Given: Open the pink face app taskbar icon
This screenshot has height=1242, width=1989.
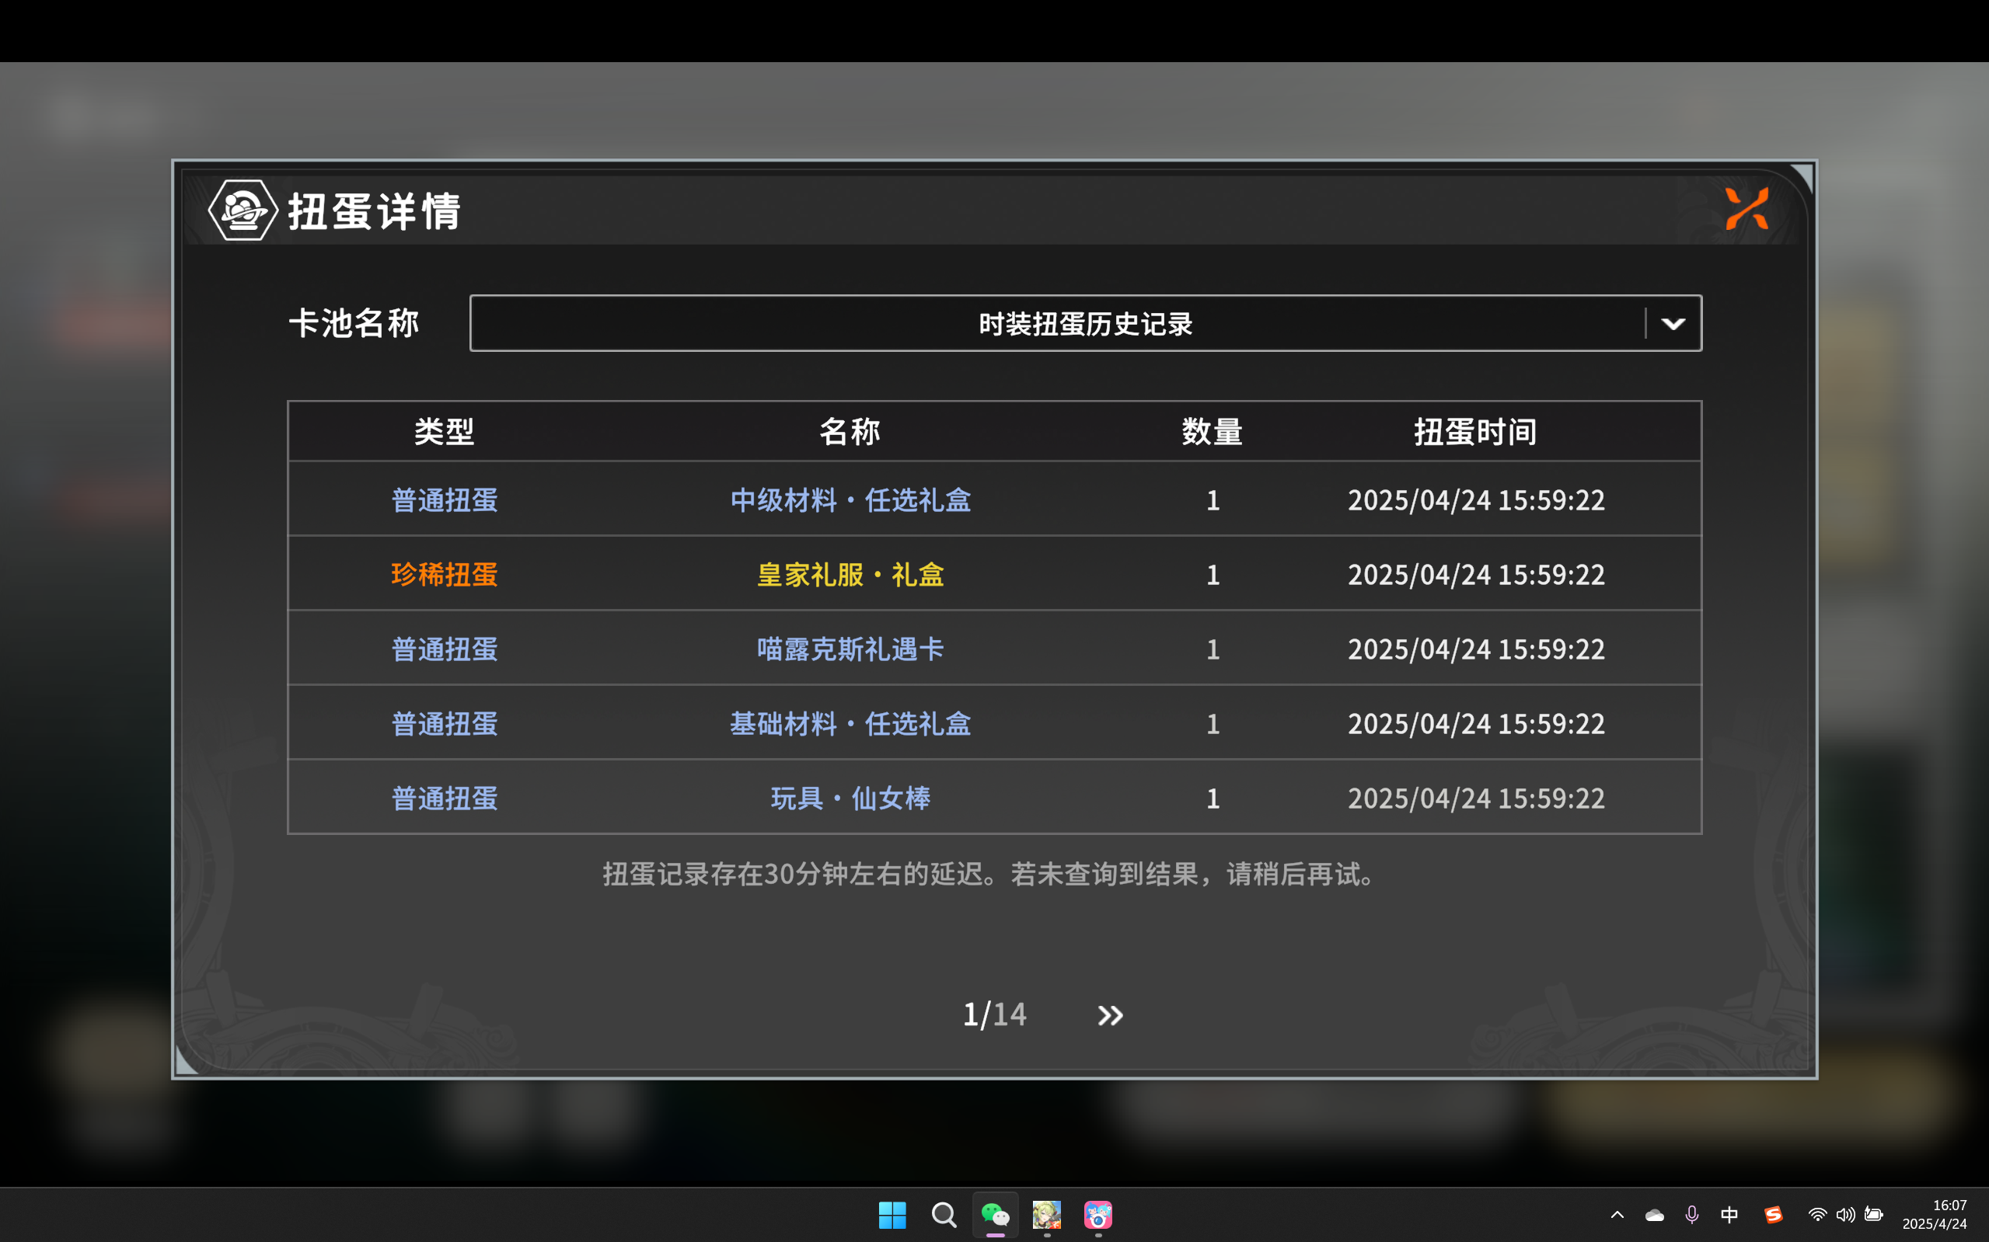Looking at the screenshot, I should pyautogui.click(x=1098, y=1215).
